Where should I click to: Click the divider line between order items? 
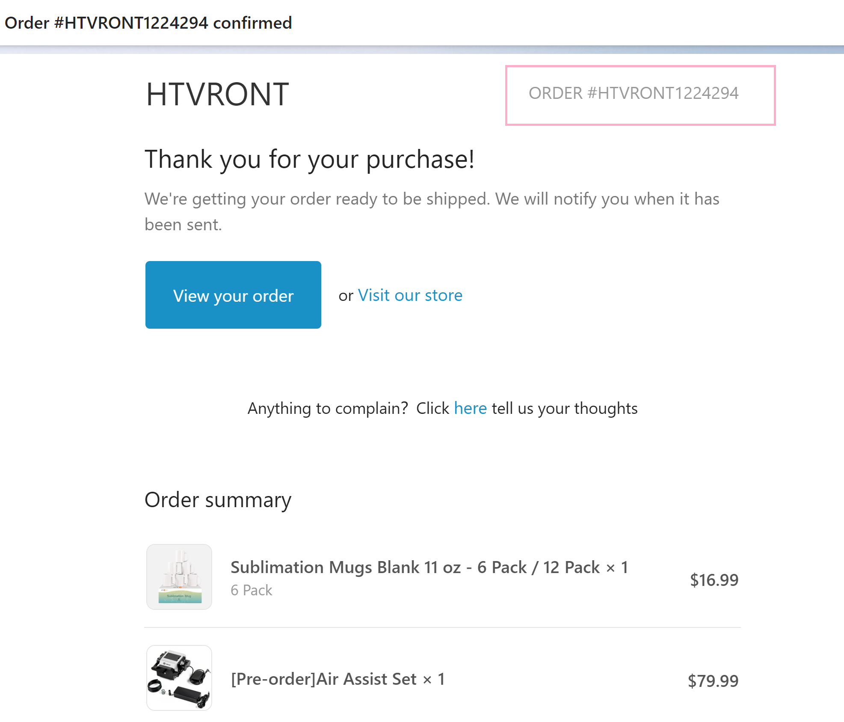pos(442,627)
